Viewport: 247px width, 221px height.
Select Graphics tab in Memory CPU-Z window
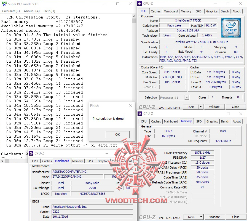[x=212, y=121]
